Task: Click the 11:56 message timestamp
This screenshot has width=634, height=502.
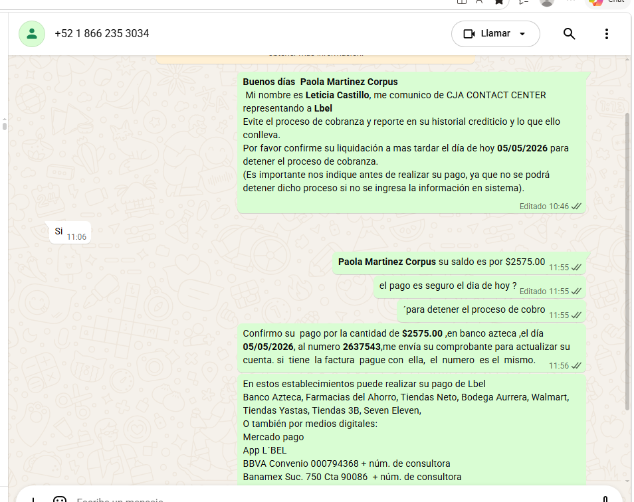Action: coord(559,365)
